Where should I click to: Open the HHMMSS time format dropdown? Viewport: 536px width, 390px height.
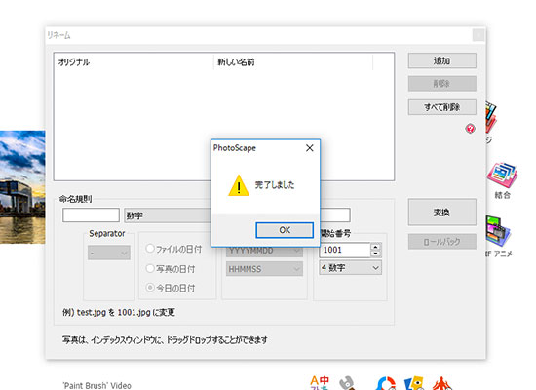264,269
